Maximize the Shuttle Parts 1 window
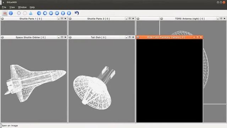Screen dimensions: 227x128 click(62, 18)
